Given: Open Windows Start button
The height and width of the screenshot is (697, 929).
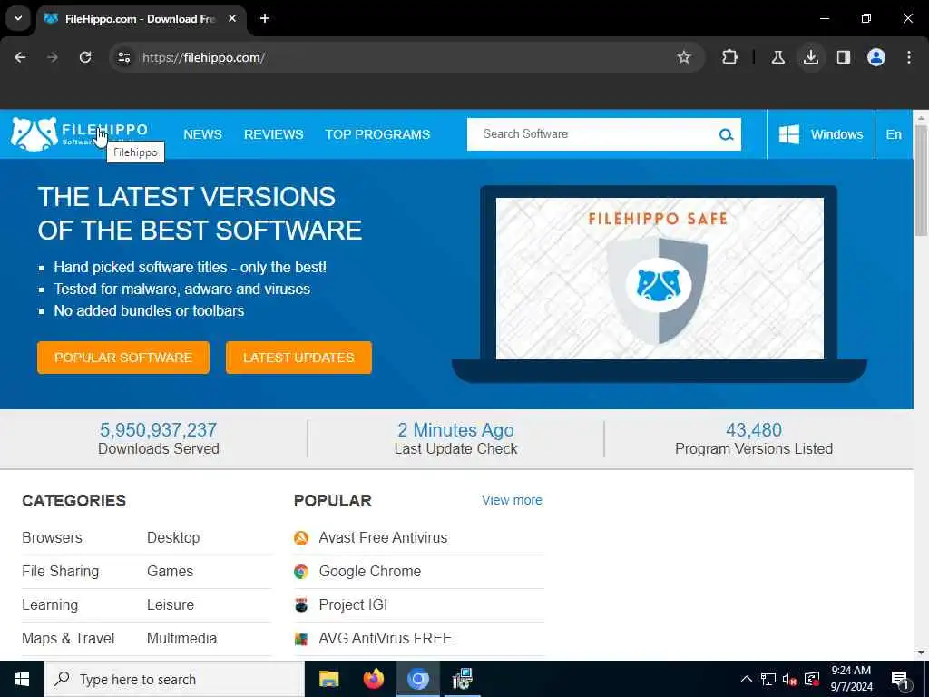Looking at the screenshot, I should coord(22,679).
